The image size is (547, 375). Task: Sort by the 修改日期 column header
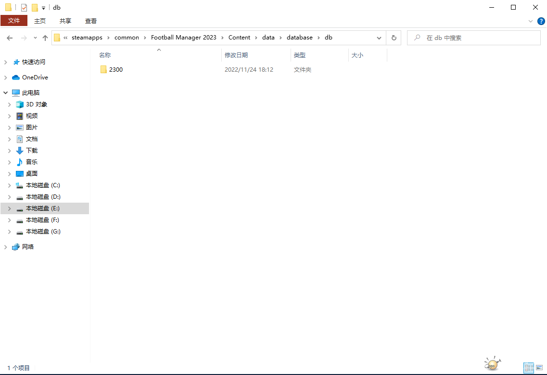click(236, 55)
